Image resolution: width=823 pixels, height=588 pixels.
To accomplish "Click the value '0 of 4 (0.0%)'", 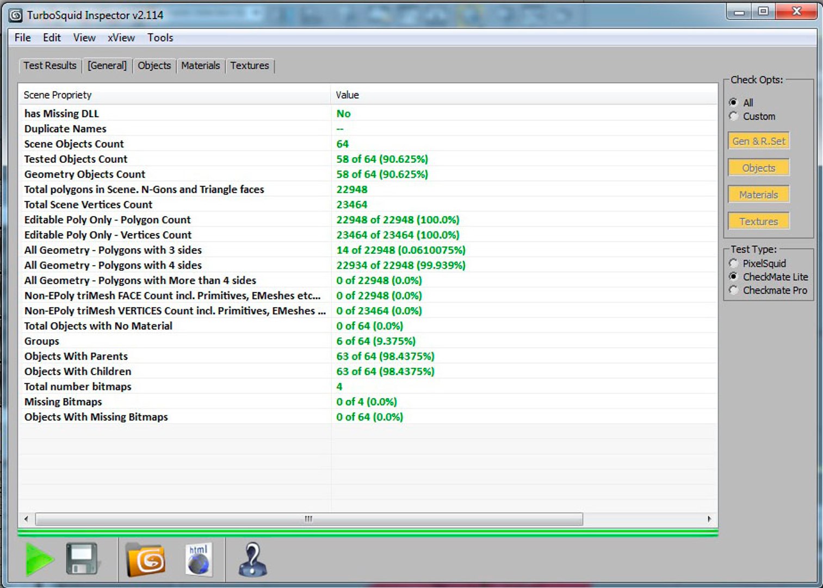I will click(x=367, y=402).
